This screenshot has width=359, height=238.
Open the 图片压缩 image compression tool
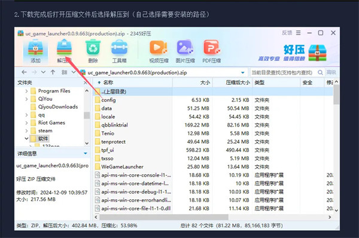point(185,51)
